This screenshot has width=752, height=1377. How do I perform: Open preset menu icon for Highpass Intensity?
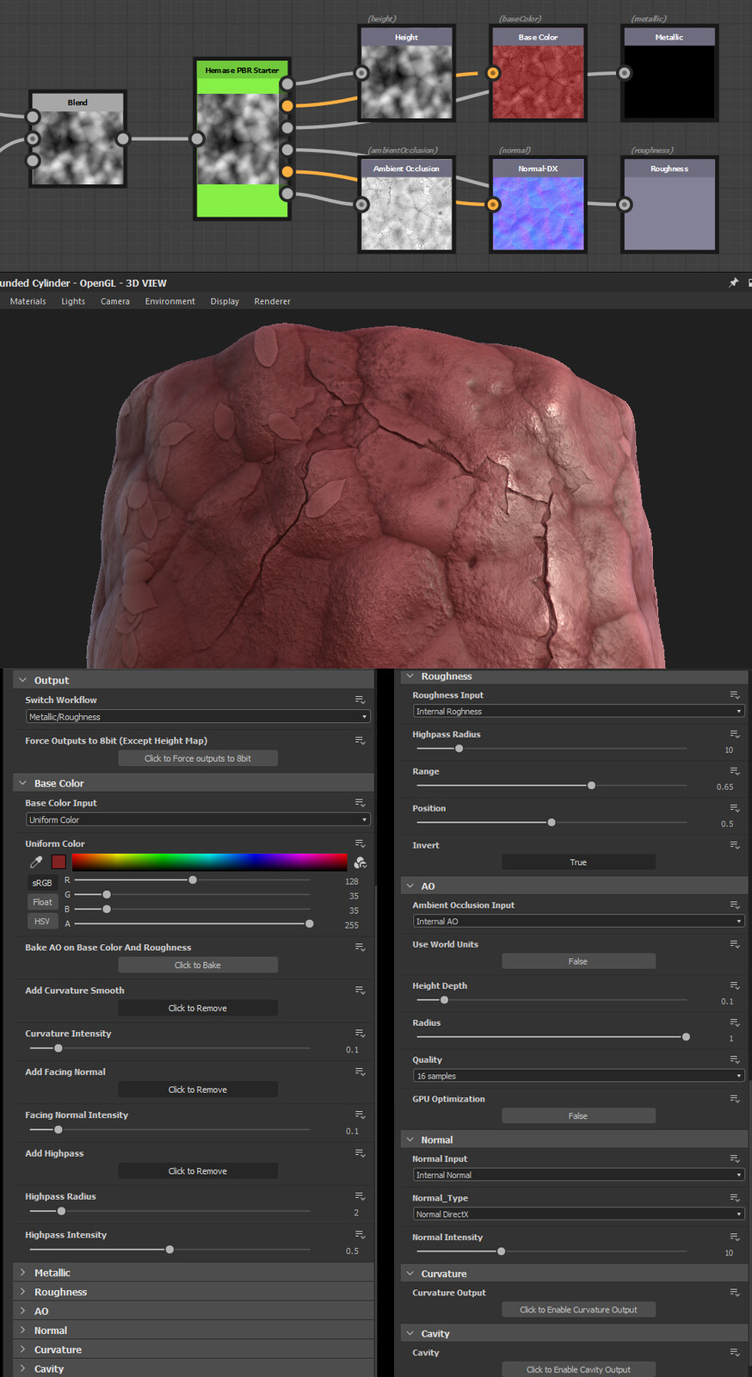tap(360, 1235)
